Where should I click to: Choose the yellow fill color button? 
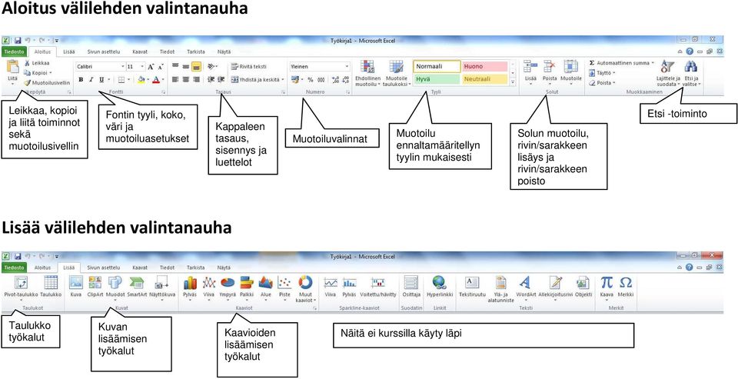141,79
